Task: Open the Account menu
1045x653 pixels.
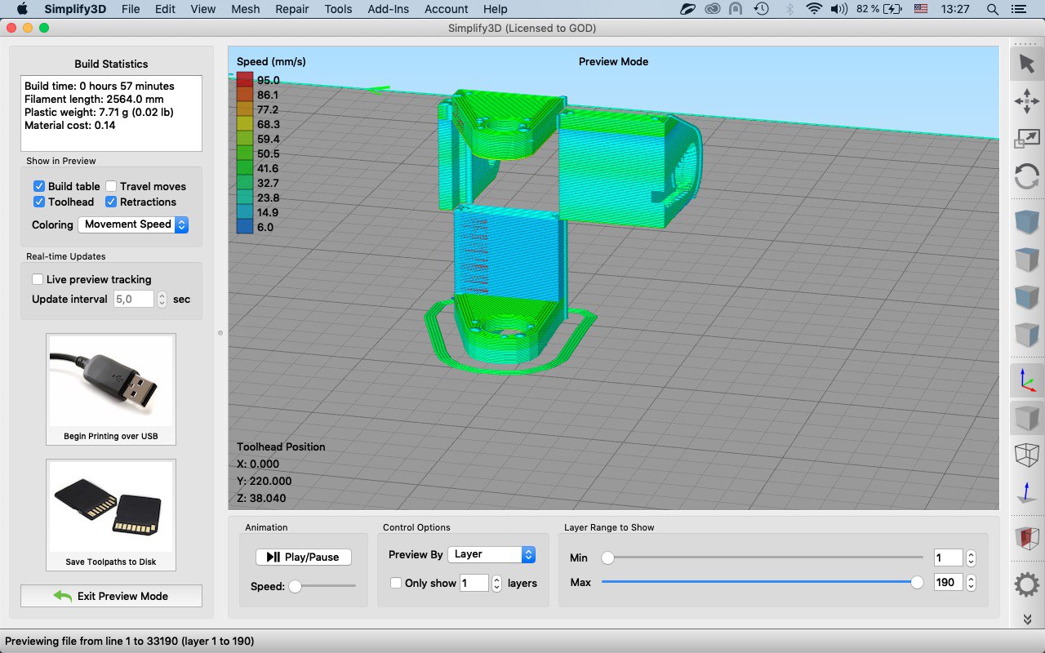Action: point(447,9)
